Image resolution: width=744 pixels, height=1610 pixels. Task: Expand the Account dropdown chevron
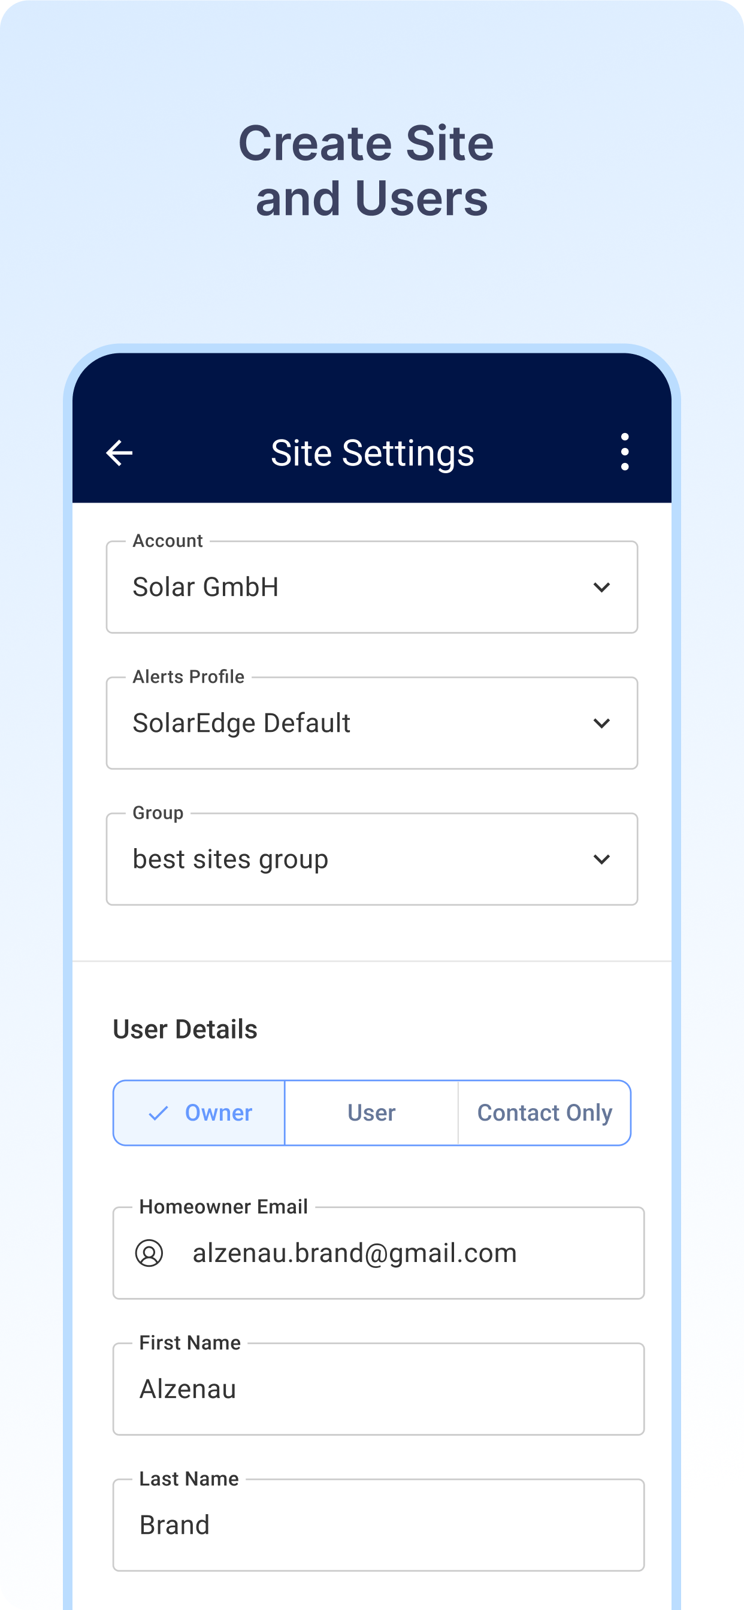pos(601,587)
